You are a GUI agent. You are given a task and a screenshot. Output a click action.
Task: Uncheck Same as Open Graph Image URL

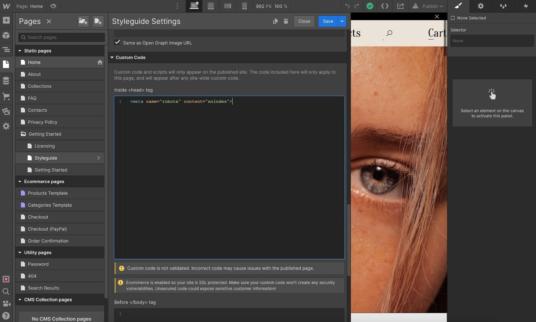(117, 42)
